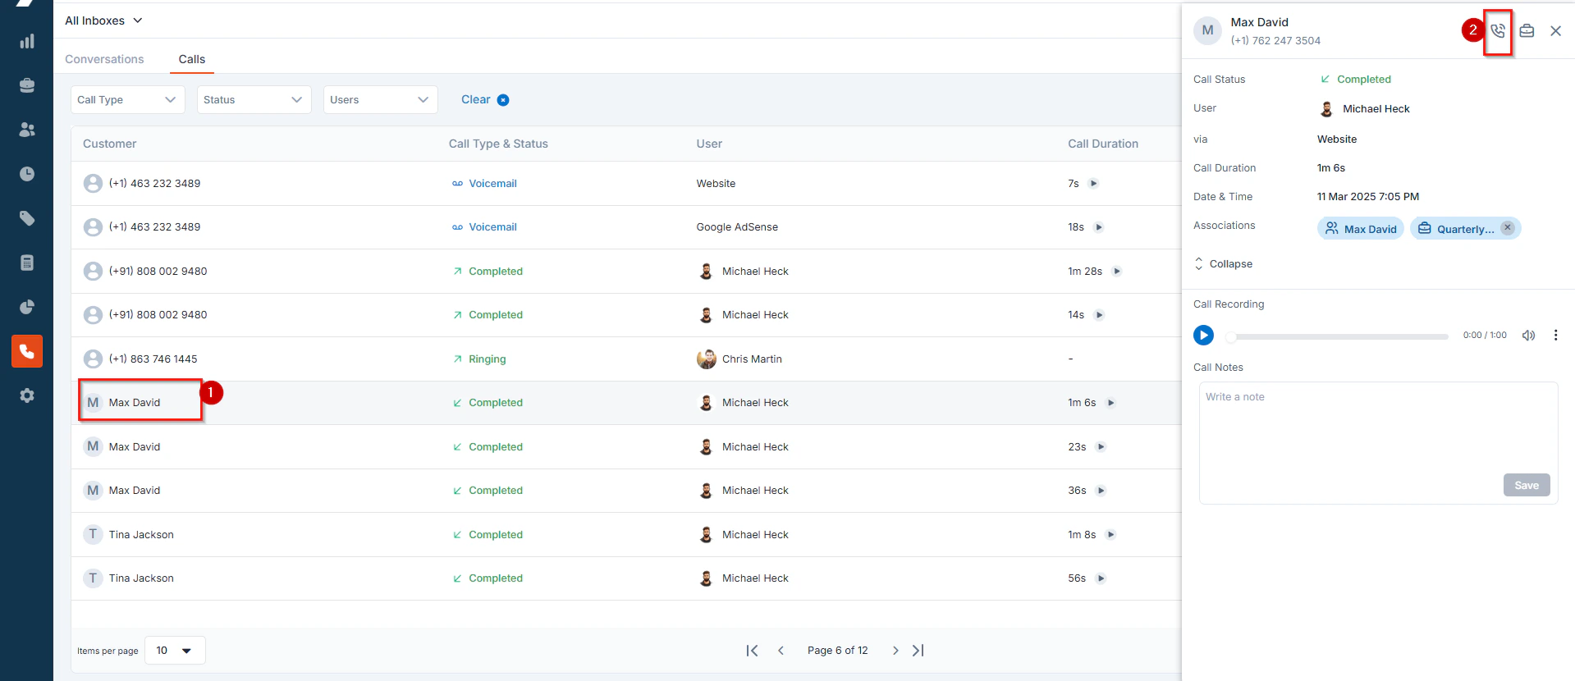Open the reports bar chart sidebar icon

tap(27, 41)
